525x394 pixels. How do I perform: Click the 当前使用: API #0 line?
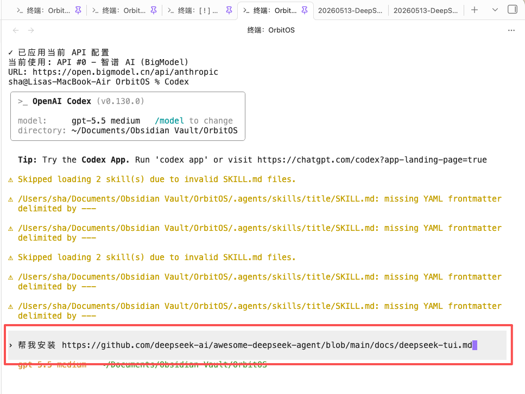[x=98, y=62]
